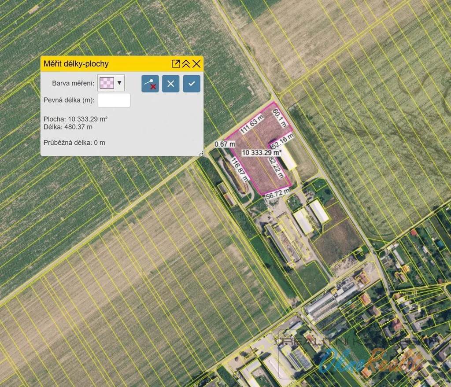Viewport: 451px width, 387px height.
Task: Collapse the Měřit délky-plochy panel
Action: click(x=186, y=64)
